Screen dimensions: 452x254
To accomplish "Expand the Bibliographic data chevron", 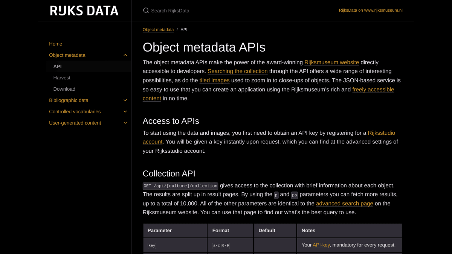I will click(125, 100).
